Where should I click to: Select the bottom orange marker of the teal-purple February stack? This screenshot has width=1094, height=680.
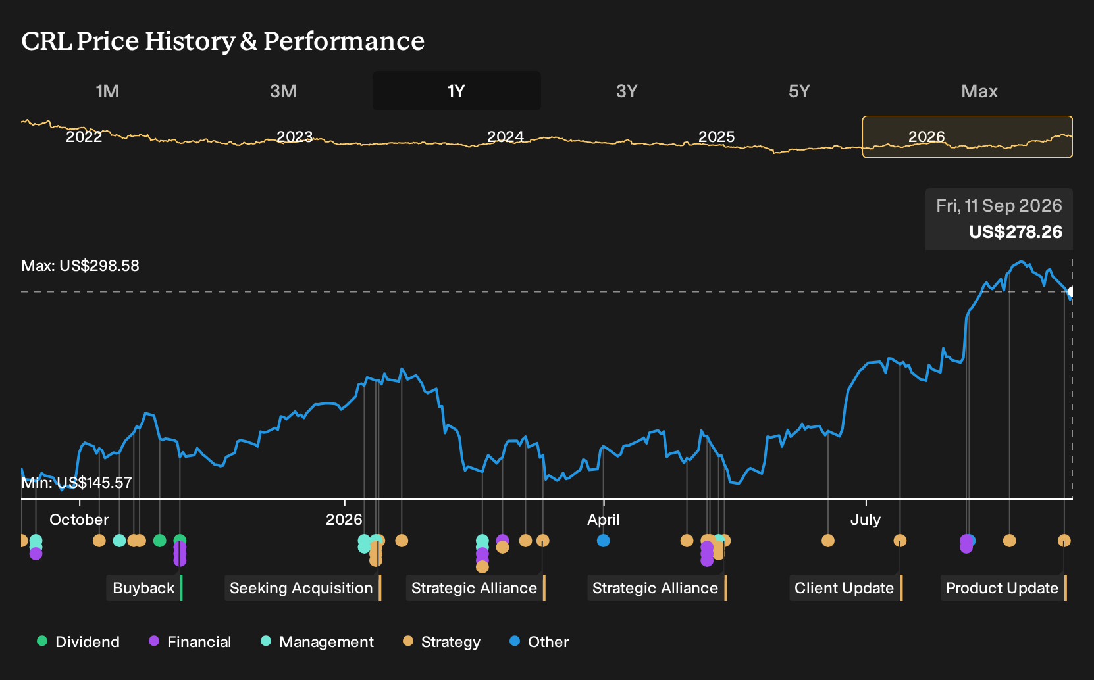click(x=482, y=566)
